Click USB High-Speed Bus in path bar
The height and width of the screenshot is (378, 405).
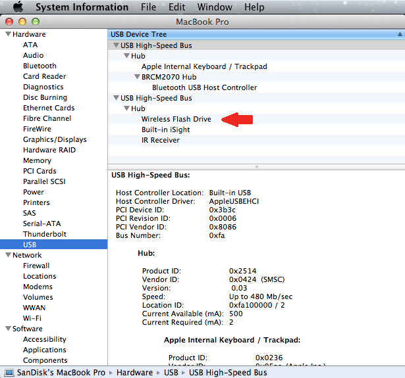click(x=228, y=373)
